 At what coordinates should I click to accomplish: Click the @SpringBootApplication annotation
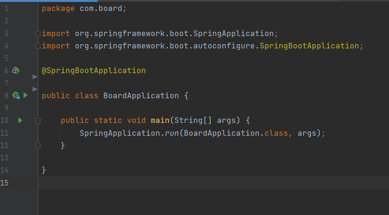pyautogui.click(x=94, y=71)
